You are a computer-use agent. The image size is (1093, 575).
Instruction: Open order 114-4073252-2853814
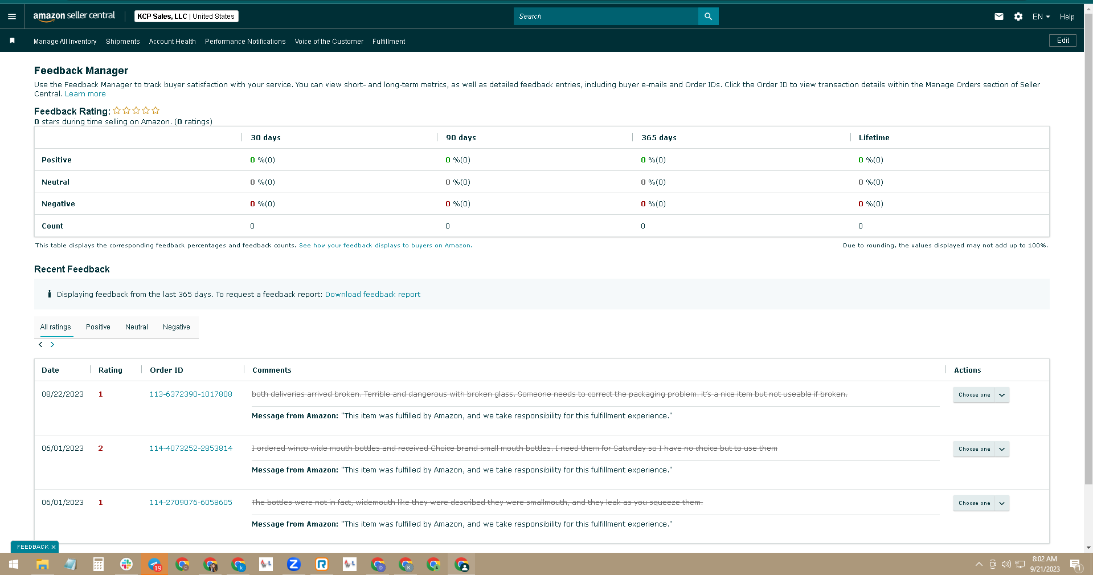[191, 448]
